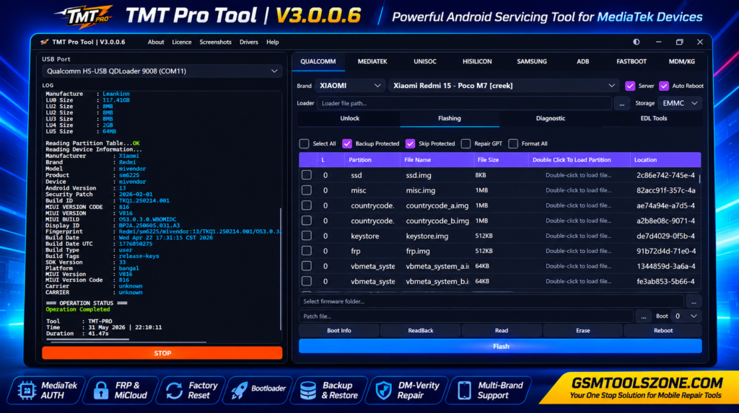This screenshot has width=739, height=413.
Task: Click the Patch file input field
Action: click(465, 316)
